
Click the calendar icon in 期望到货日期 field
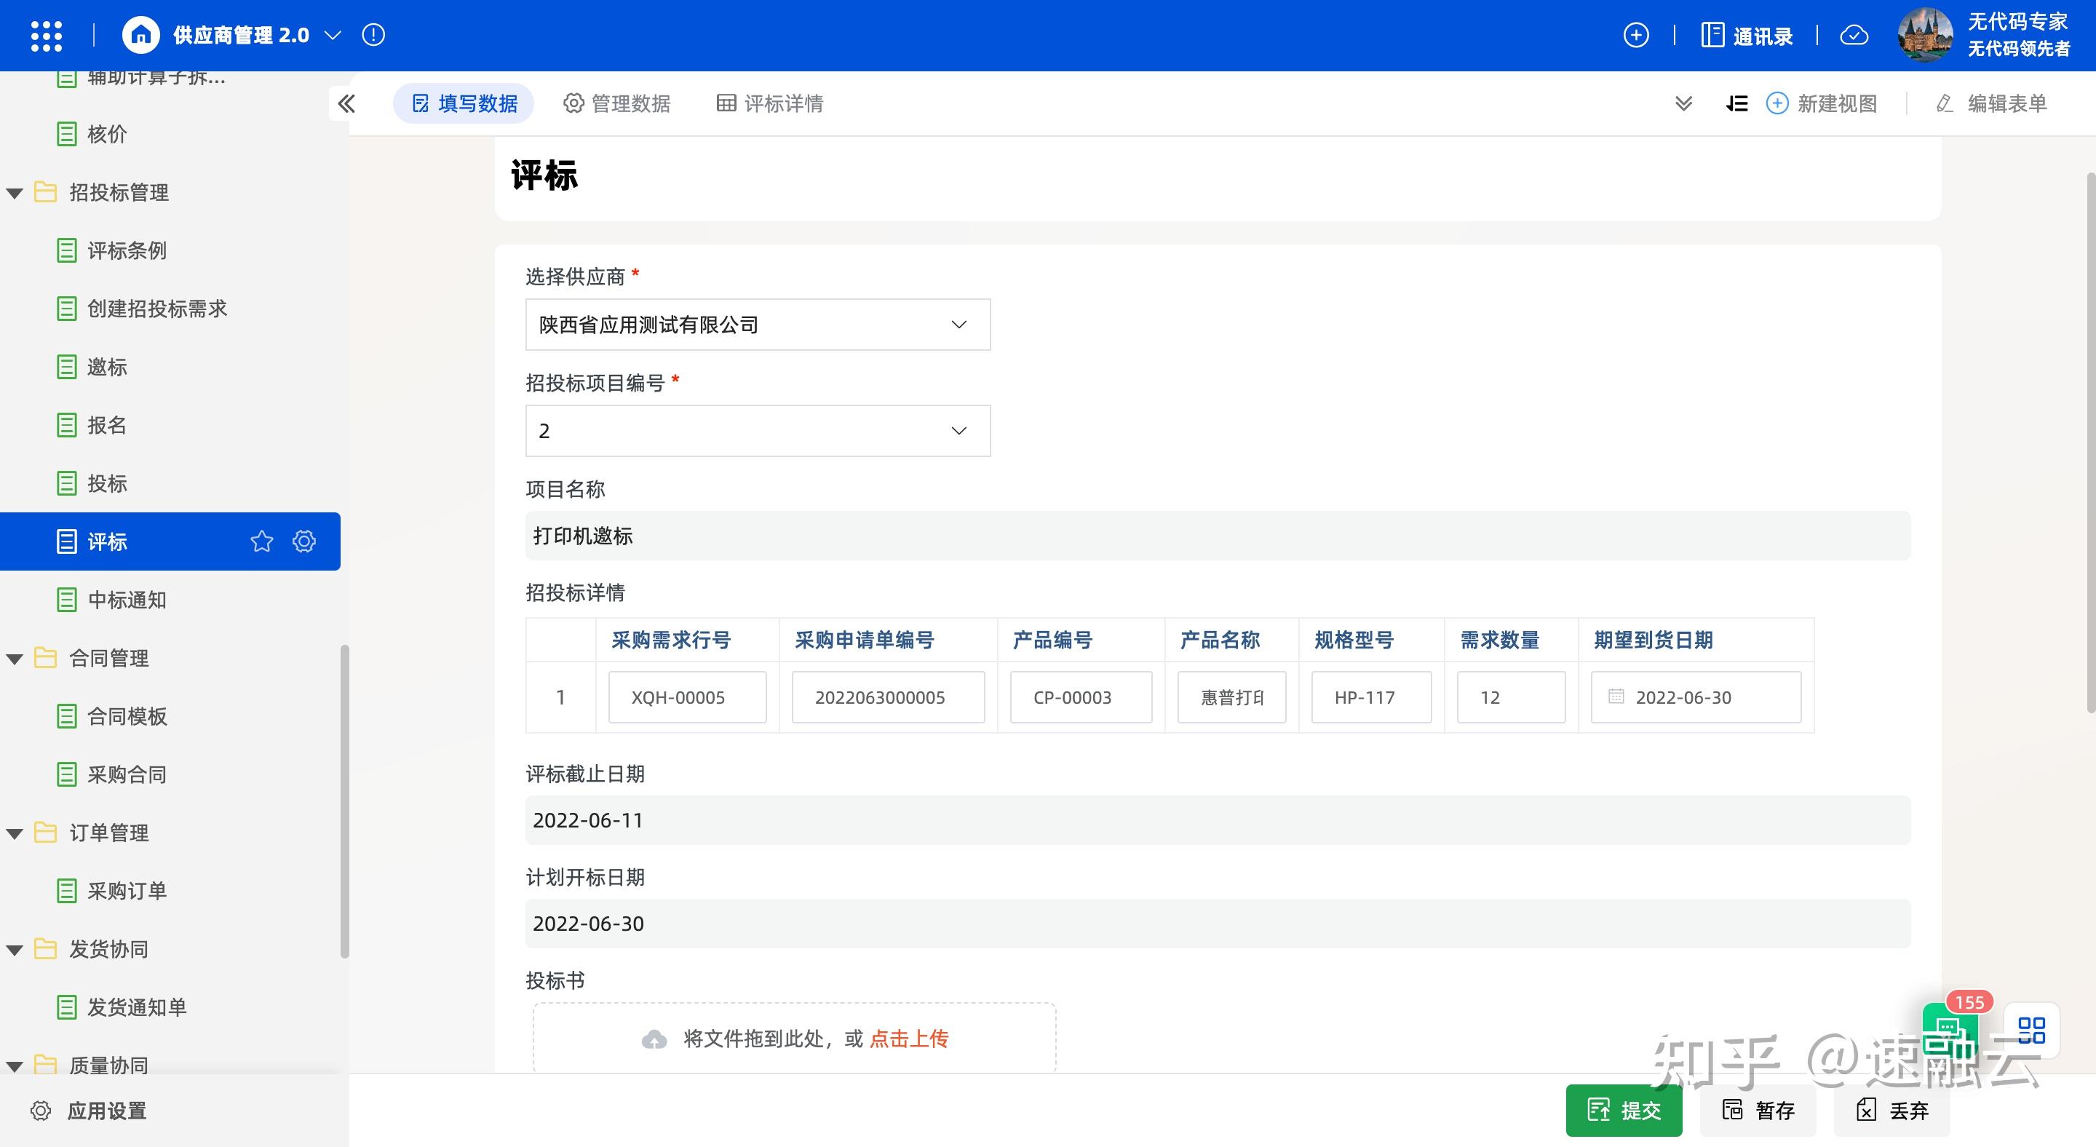pos(1616,697)
